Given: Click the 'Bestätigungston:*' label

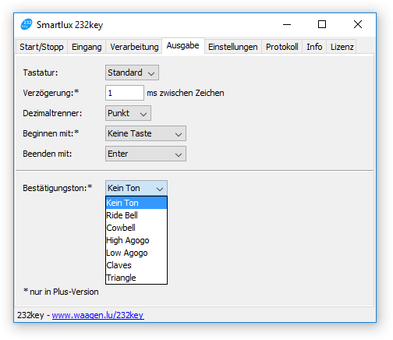Looking at the screenshot, I should pyautogui.click(x=58, y=188).
